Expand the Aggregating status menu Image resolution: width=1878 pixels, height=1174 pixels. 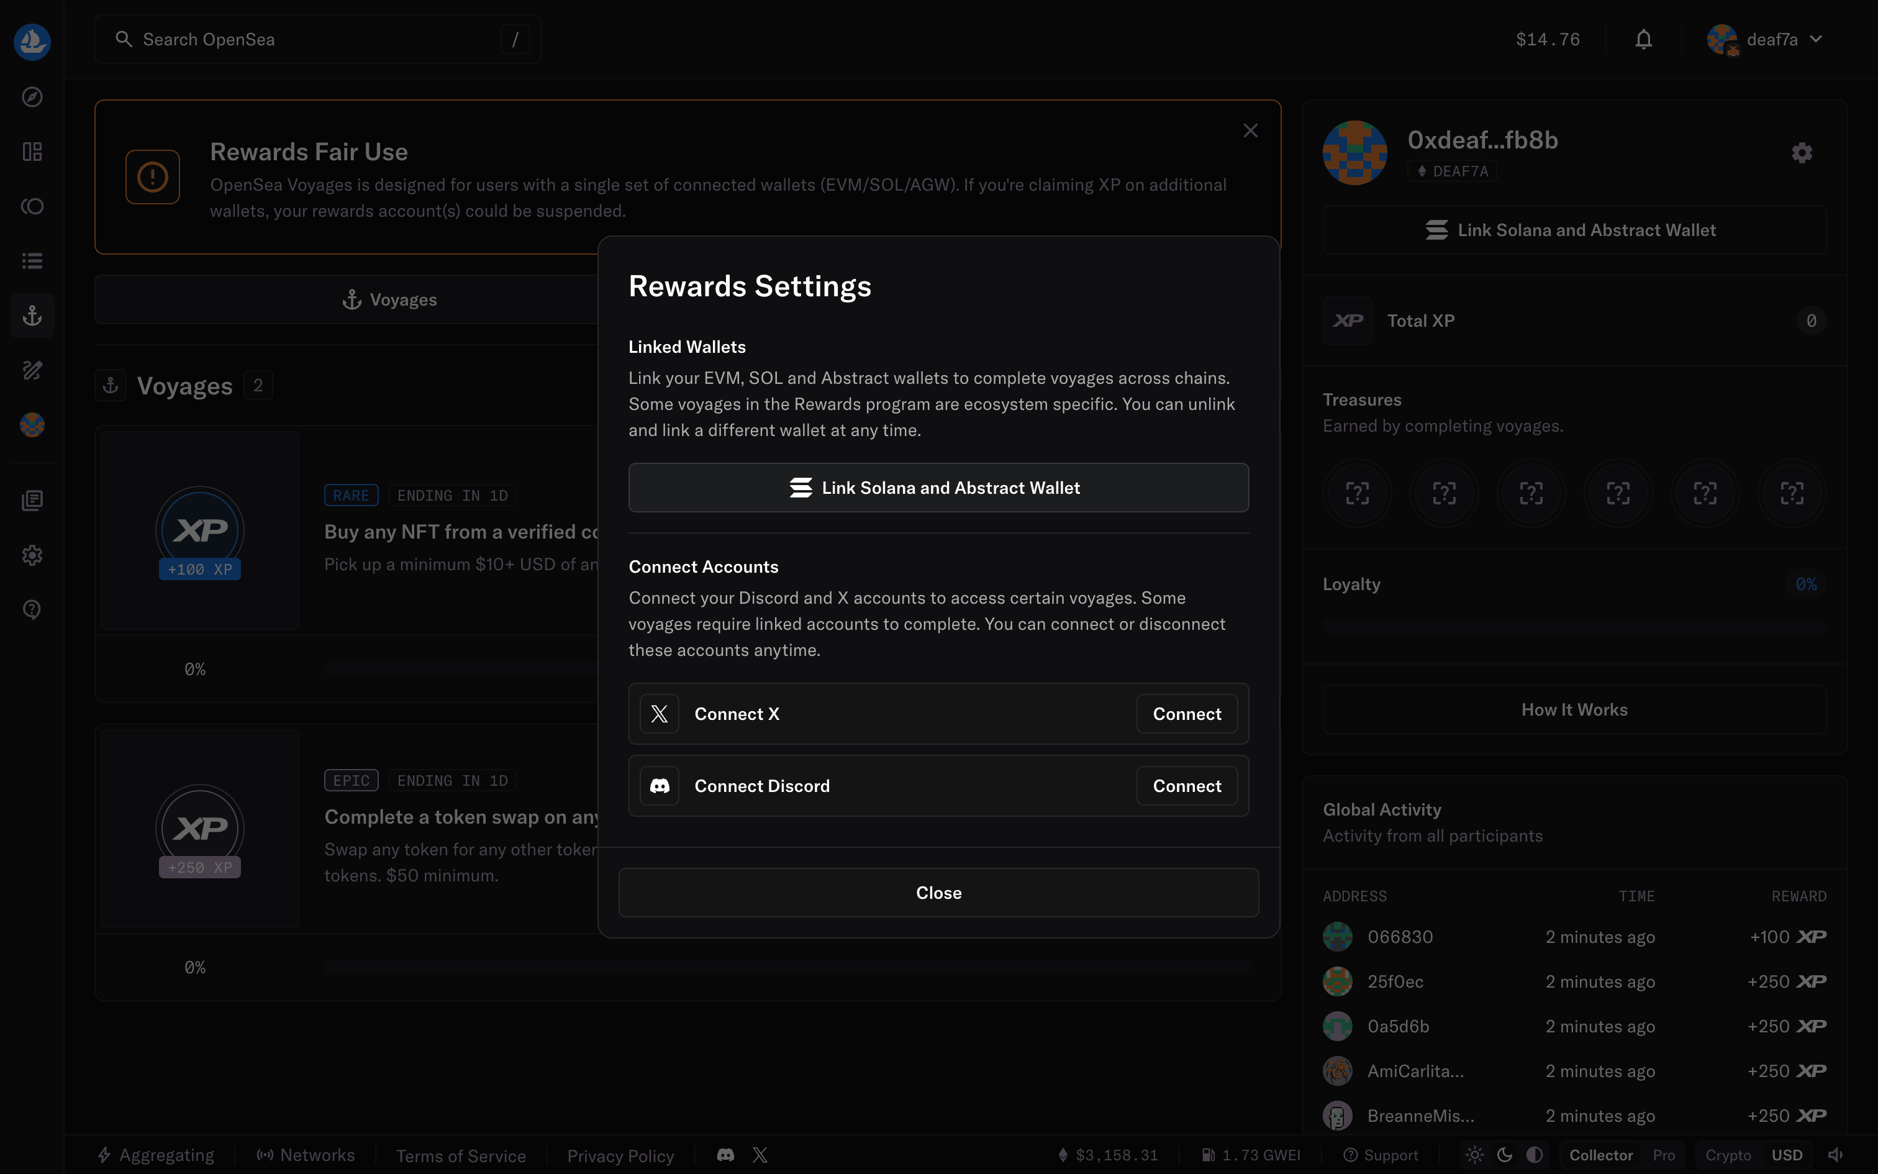coord(156,1155)
